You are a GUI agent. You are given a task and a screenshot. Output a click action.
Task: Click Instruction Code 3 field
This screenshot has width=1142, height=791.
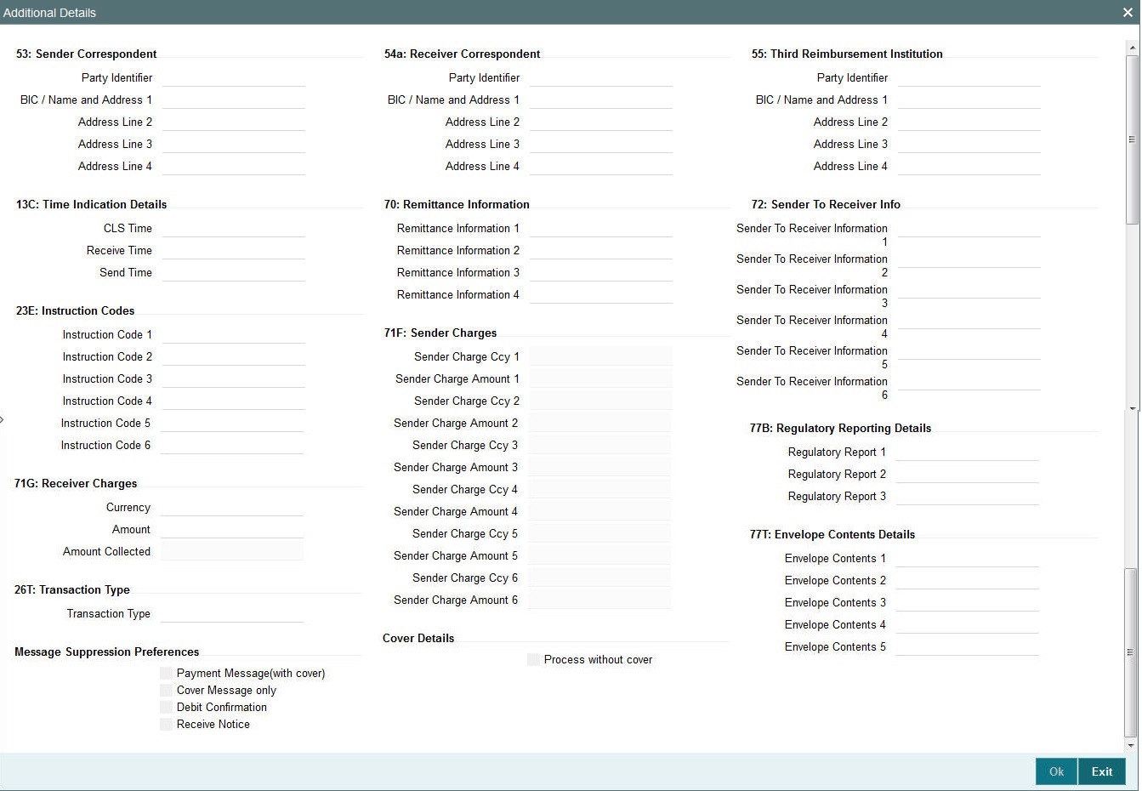click(x=234, y=378)
